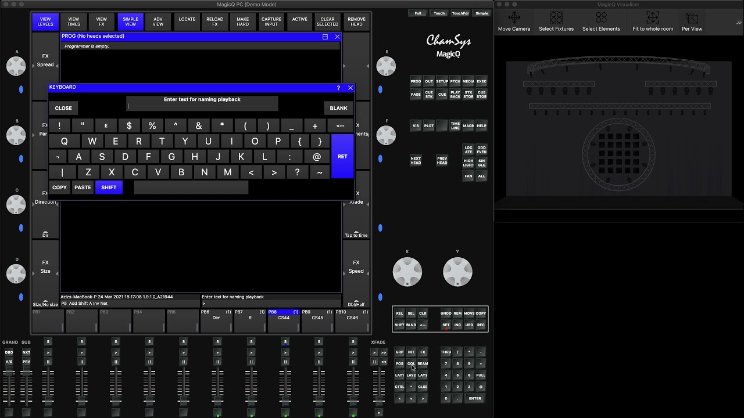The width and height of the screenshot is (744, 418).
Task: Click the PB6 go button
Action: (x=217, y=352)
